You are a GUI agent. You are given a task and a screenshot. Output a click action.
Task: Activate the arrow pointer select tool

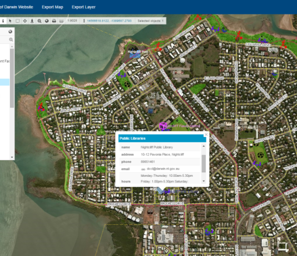click(10, 21)
